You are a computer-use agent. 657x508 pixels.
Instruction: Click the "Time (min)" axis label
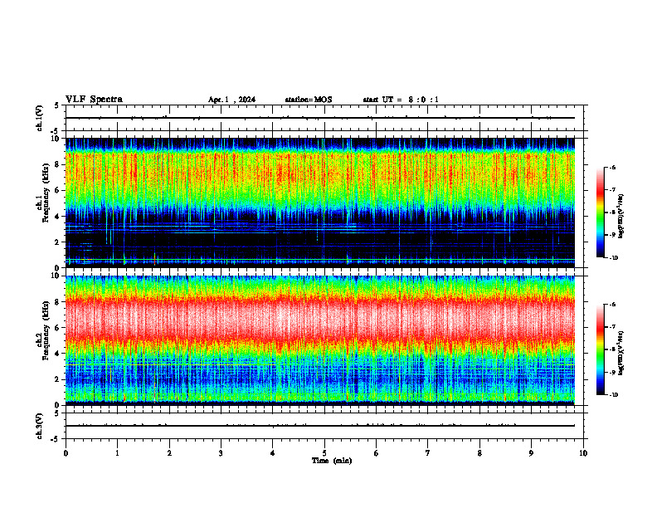pyautogui.click(x=332, y=461)
